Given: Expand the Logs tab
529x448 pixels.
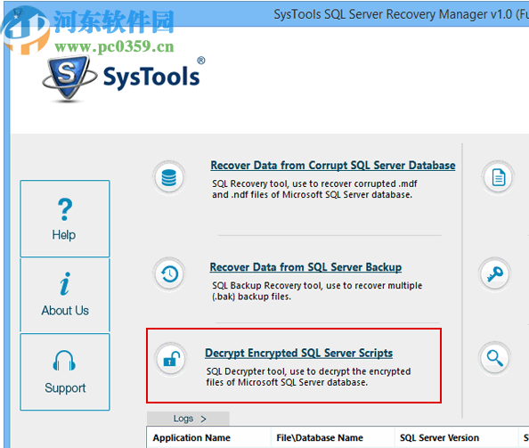Looking at the screenshot, I should [x=188, y=419].
